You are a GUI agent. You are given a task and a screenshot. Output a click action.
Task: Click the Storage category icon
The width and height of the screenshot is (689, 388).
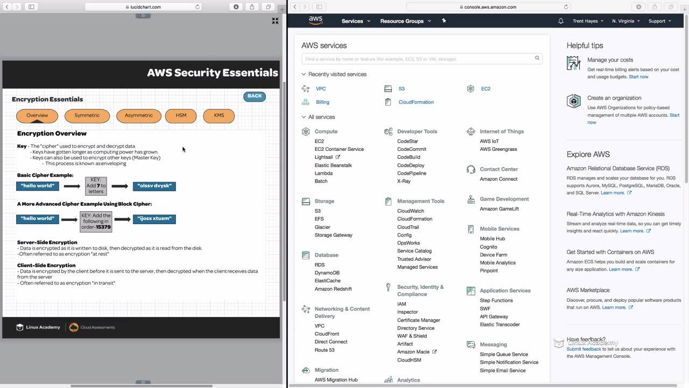(306, 201)
